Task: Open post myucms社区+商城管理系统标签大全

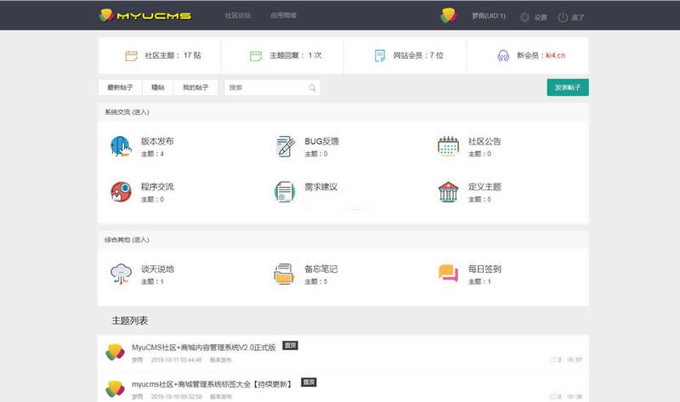Action: pyautogui.click(x=212, y=384)
